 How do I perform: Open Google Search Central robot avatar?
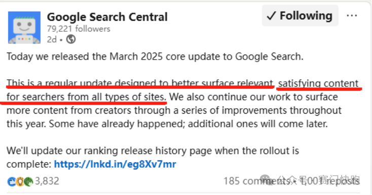coord(24,27)
